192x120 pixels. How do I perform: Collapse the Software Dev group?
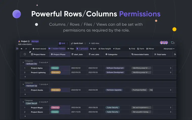pos(23,62)
